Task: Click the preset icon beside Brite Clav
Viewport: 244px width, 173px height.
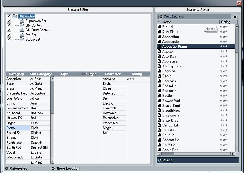Action: pyautogui.click(x=159, y=120)
